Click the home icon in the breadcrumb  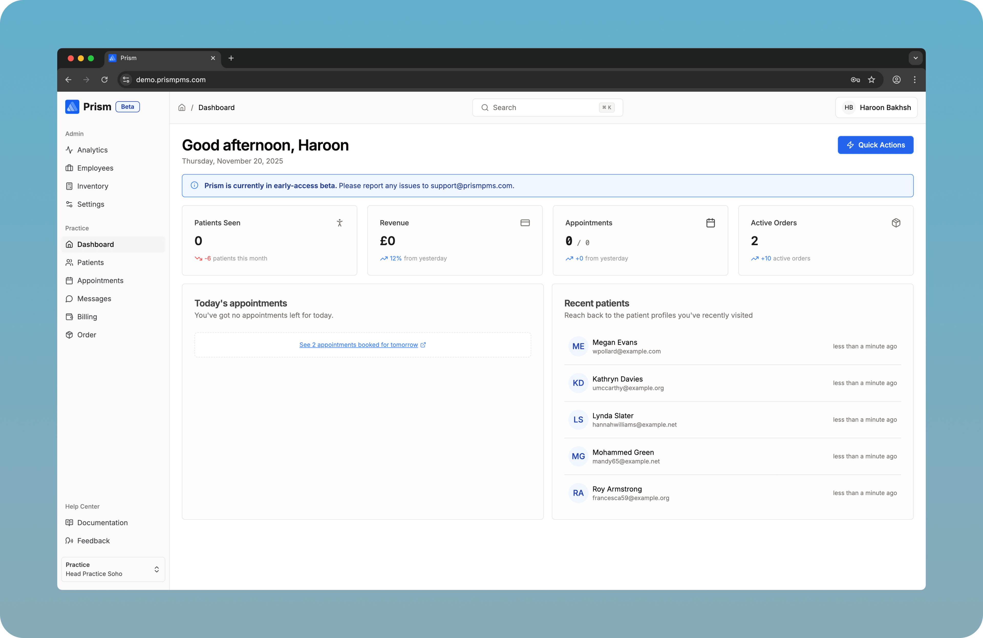(x=182, y=107)
